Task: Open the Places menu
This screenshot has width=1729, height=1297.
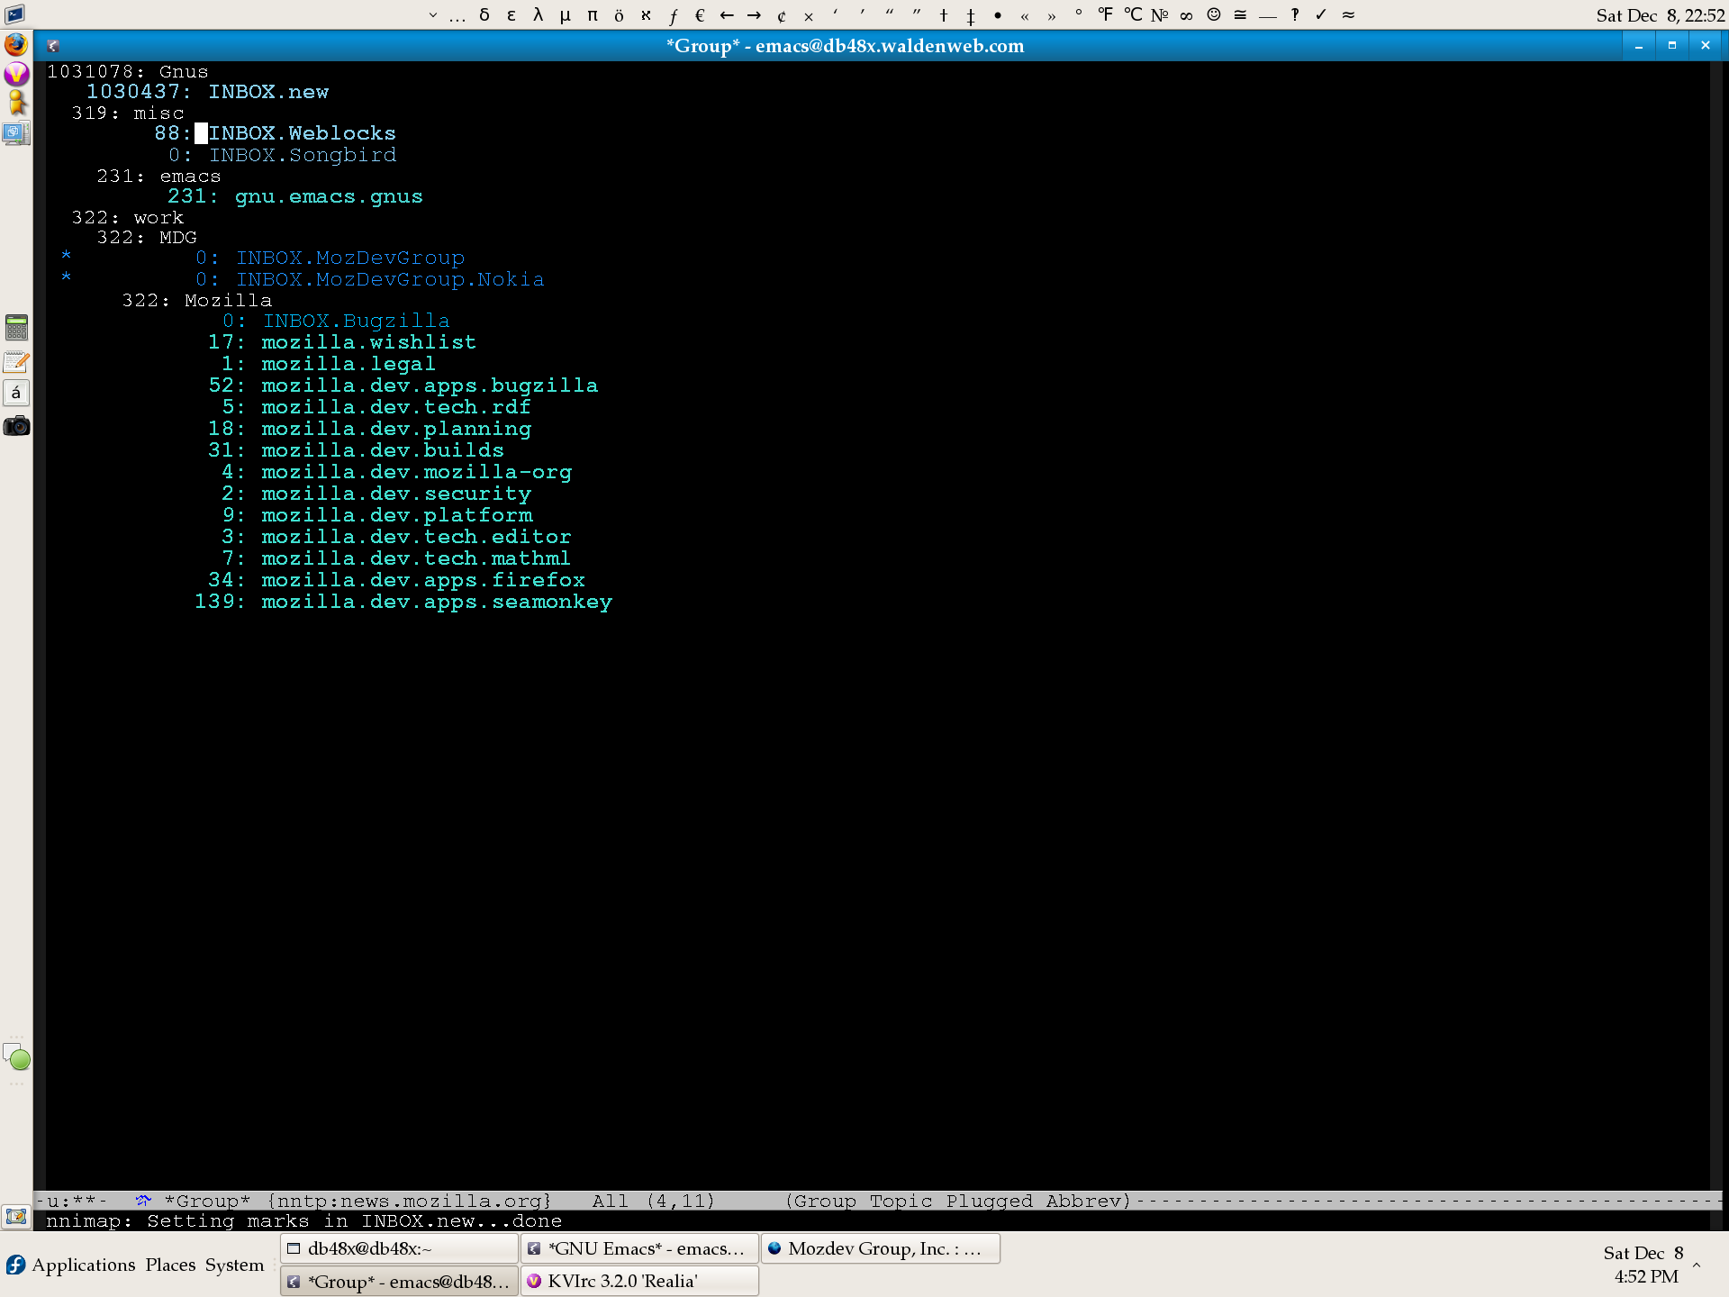Action: tap(170, 1265)
